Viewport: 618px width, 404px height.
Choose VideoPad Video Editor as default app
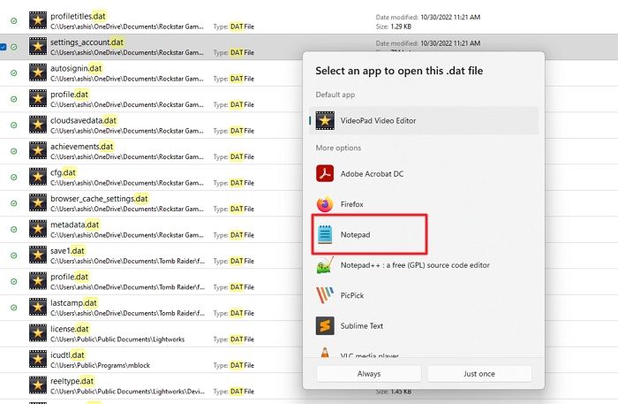click(x=424, y=120)
